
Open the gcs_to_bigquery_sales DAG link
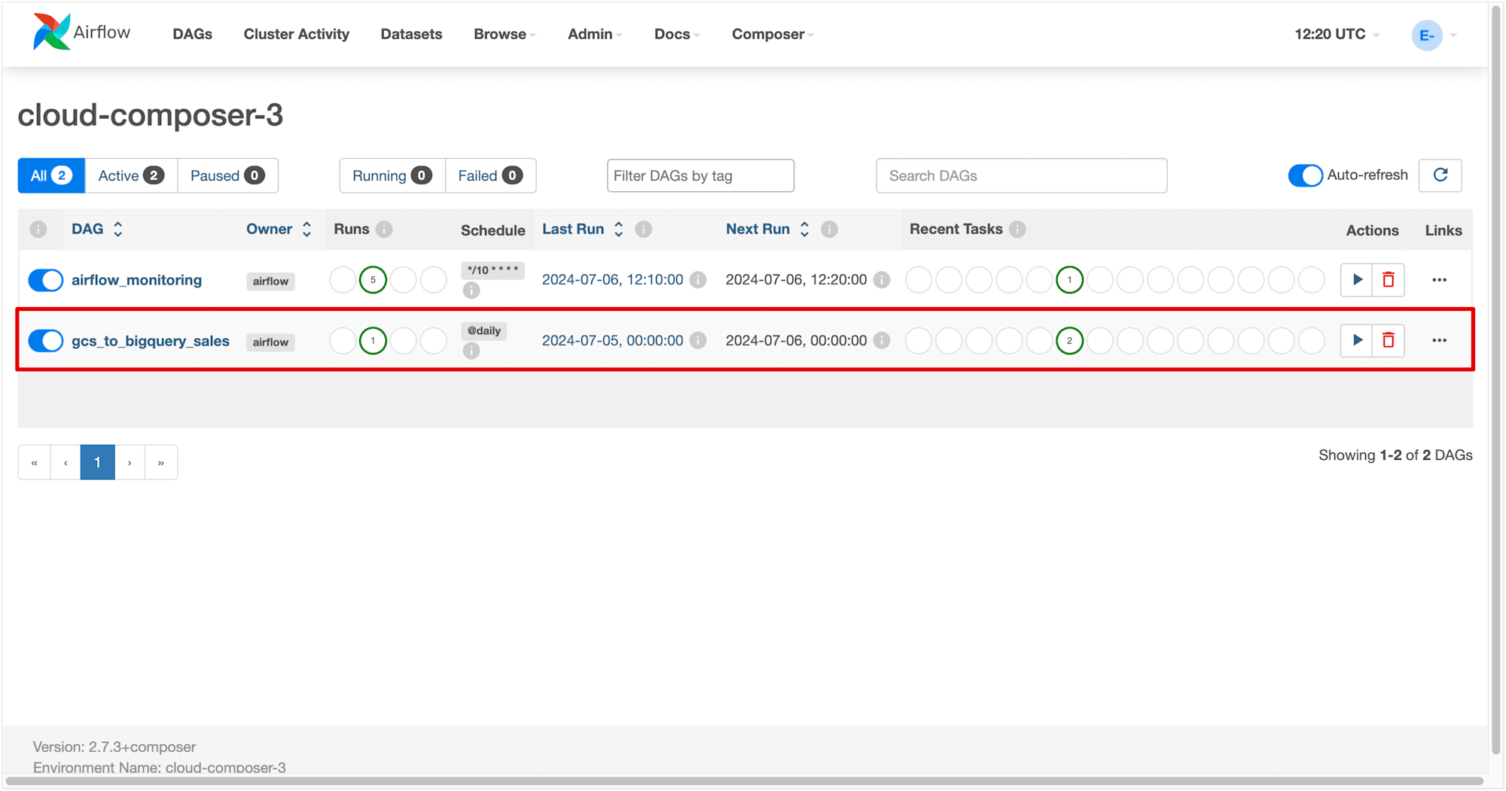pyautogui.click(x=151, y=340)
